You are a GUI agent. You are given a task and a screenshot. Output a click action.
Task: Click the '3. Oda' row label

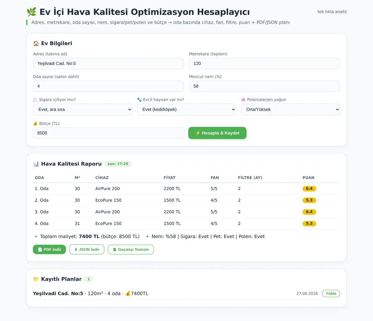[x=42, y=212]
